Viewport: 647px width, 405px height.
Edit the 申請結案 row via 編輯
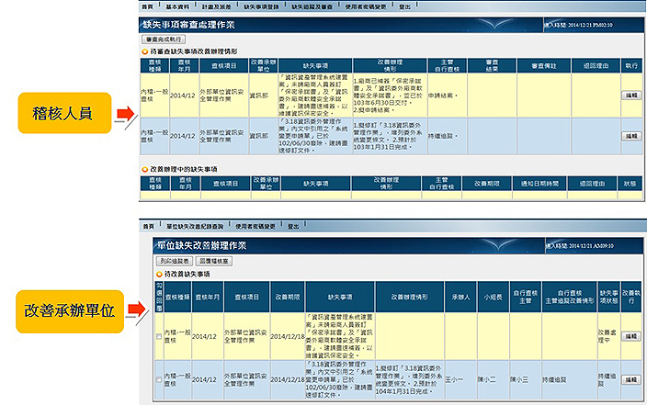click(x=630, y=96)
